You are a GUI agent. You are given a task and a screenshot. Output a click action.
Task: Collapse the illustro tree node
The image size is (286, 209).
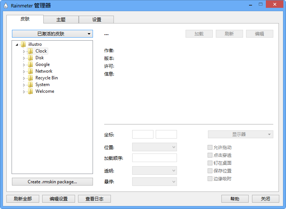pos(17,45)
